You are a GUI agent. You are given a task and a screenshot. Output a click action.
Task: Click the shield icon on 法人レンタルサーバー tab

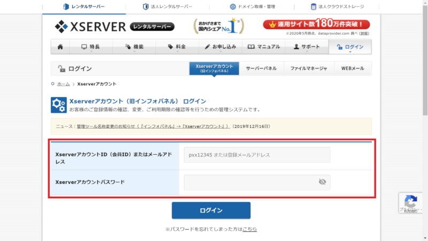[x=146, y=6]
